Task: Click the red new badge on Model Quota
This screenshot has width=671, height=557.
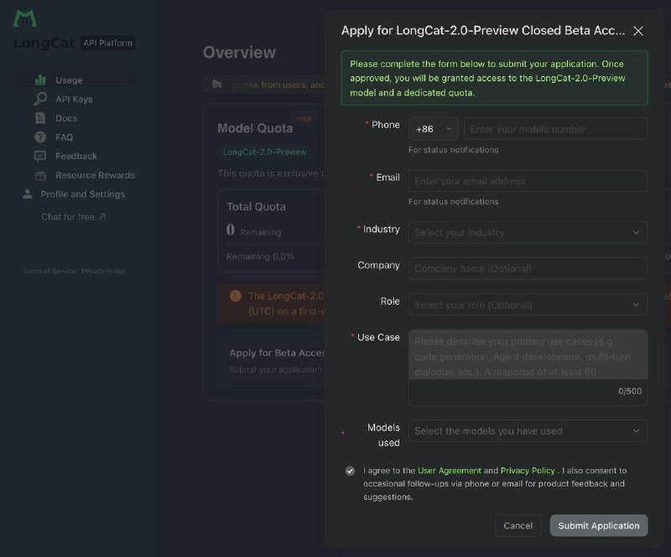Action: (304, 118)
